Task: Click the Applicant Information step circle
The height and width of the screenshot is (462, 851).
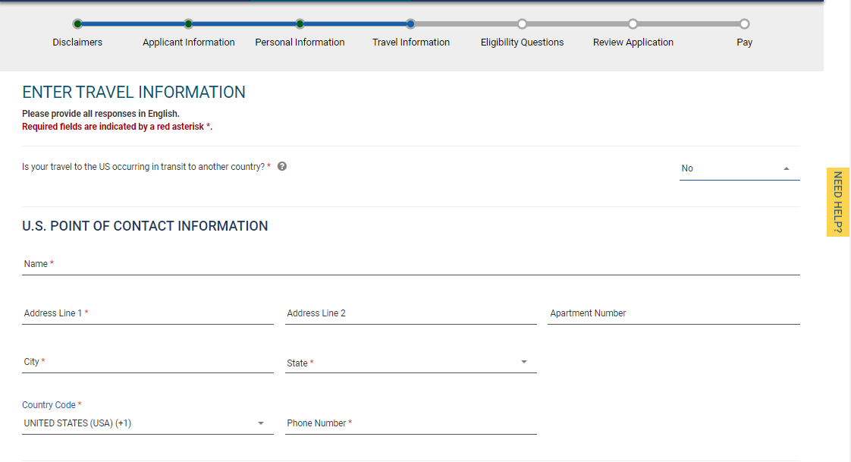Action: pyautogui.click(x=189, y=24)
